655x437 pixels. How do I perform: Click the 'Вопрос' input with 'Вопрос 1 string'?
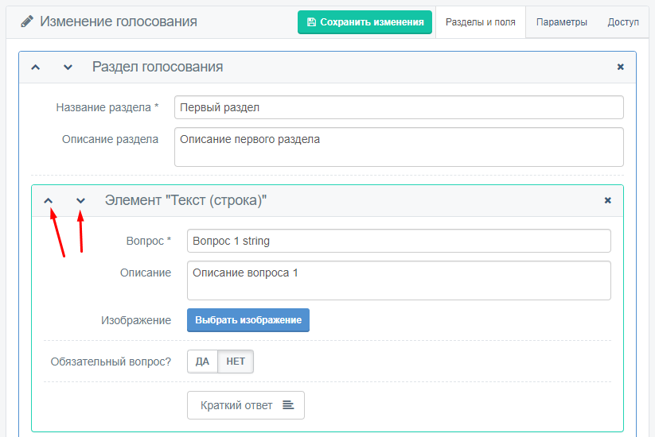point(399,241)
